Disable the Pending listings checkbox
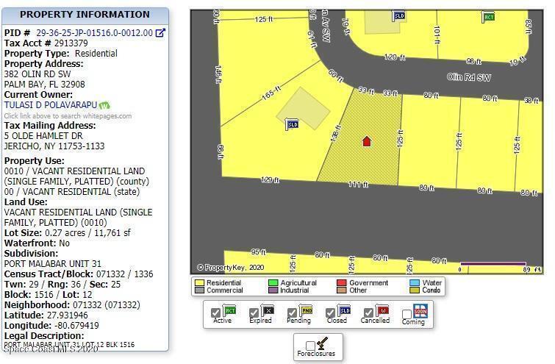The image size is (555, 364). pyautogui.click(x=293, y=313)
